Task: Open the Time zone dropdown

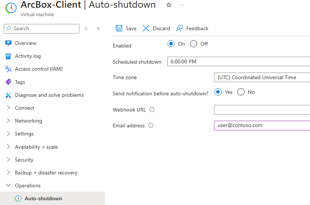Action: click(x=261, y=77)
